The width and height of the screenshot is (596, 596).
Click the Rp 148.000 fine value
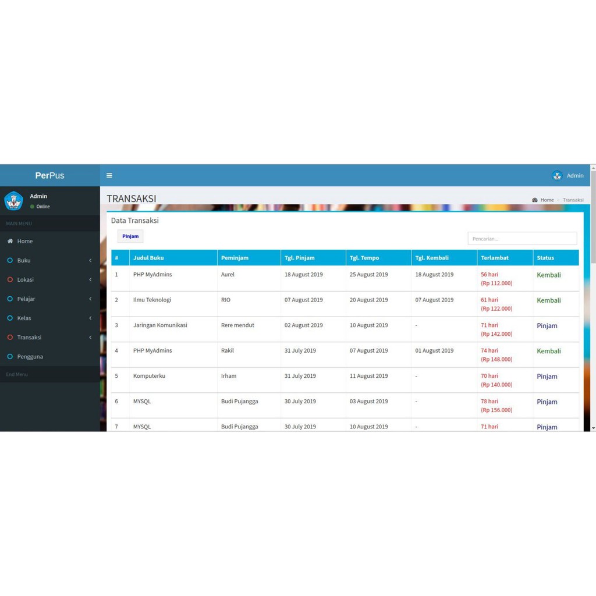[496, 359]
